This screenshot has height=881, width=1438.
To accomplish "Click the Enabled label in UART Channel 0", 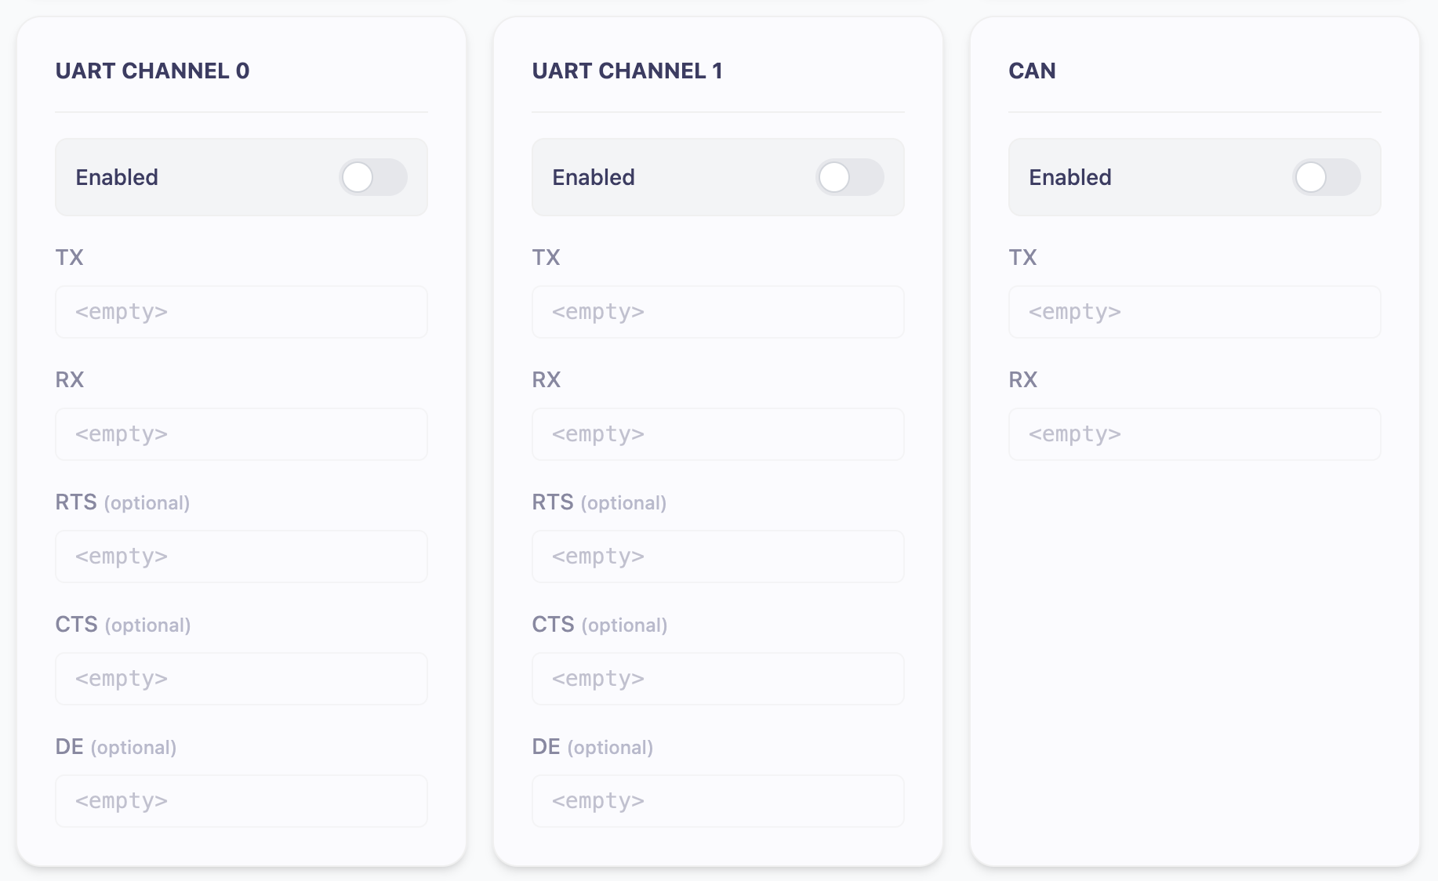I will click(117, 177).
